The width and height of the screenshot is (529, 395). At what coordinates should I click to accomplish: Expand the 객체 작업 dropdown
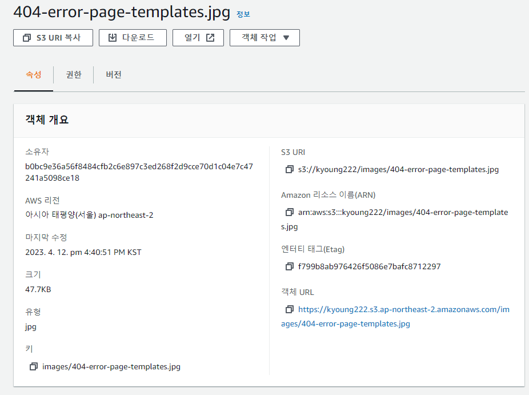(x=264, y=38)
